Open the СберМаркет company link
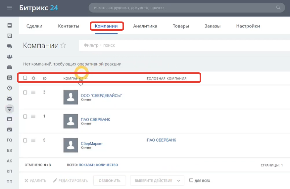The height and width of the screenshot is (189, 290). [x=92, y=143]
